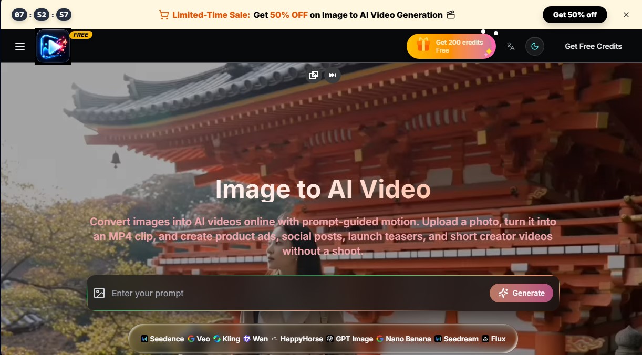The height and width of the screenshot is (355, 642).
Task: Click the Image to AI Video heading
Action: coord(323,189)
